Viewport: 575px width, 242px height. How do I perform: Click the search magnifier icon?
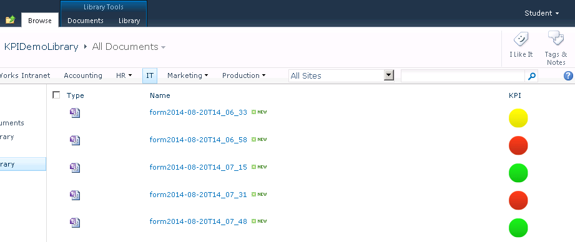tap(532, 76)
